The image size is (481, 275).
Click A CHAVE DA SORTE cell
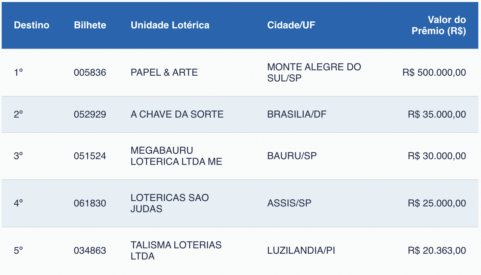(177, 114)
